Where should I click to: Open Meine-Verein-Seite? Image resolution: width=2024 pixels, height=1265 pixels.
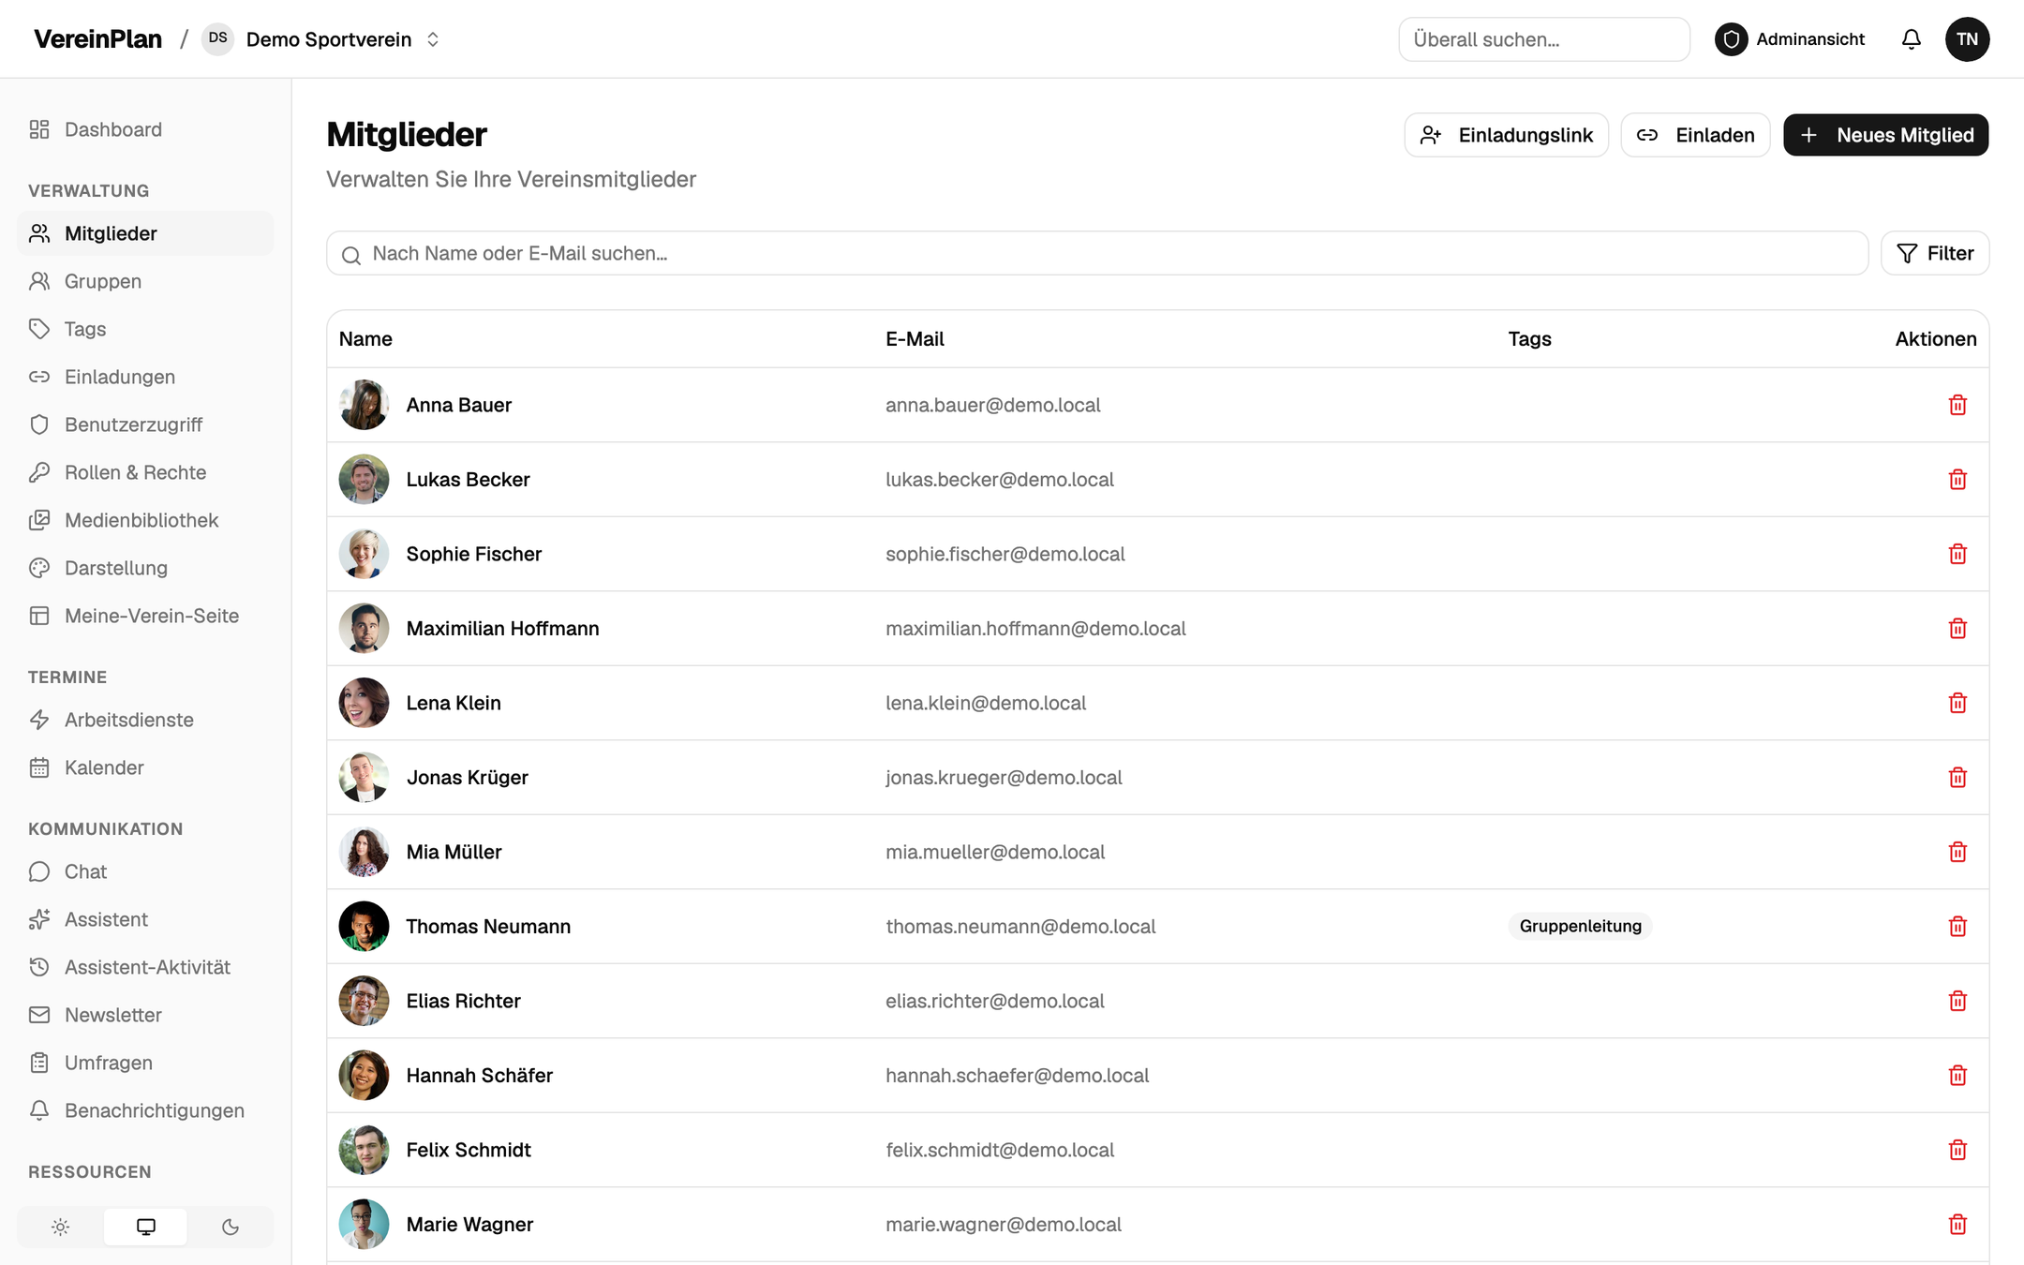coord(145,616)
